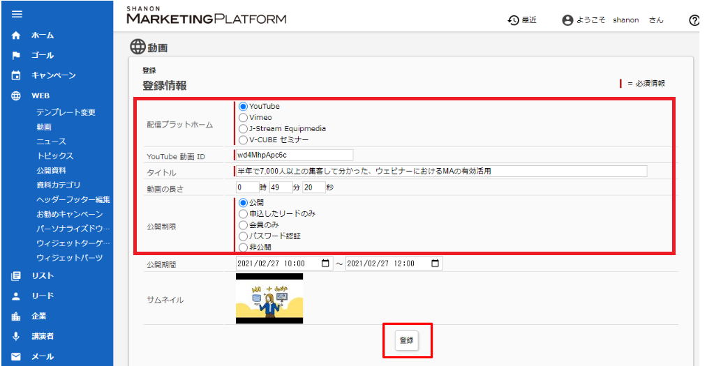Open メール in the sidebar
The width and height of the screenshot is (707, 366).
pyautogui.click(x=43, y=356)
